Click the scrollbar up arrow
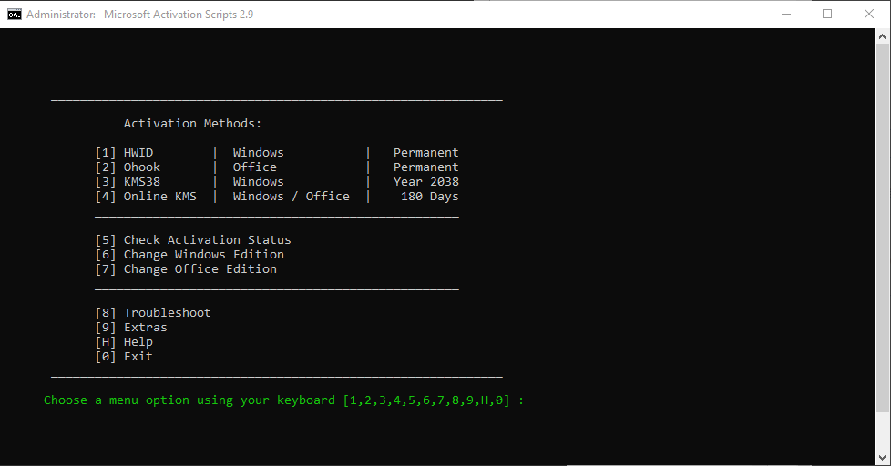 [x=883, y=36]
